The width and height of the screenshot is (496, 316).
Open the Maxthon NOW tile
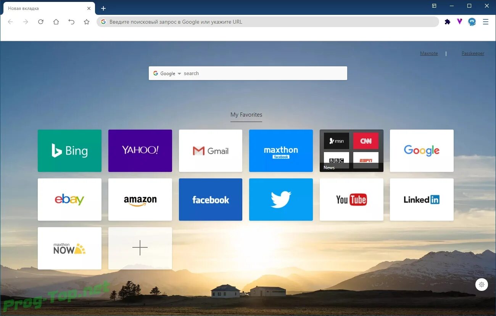pos(69,248)
